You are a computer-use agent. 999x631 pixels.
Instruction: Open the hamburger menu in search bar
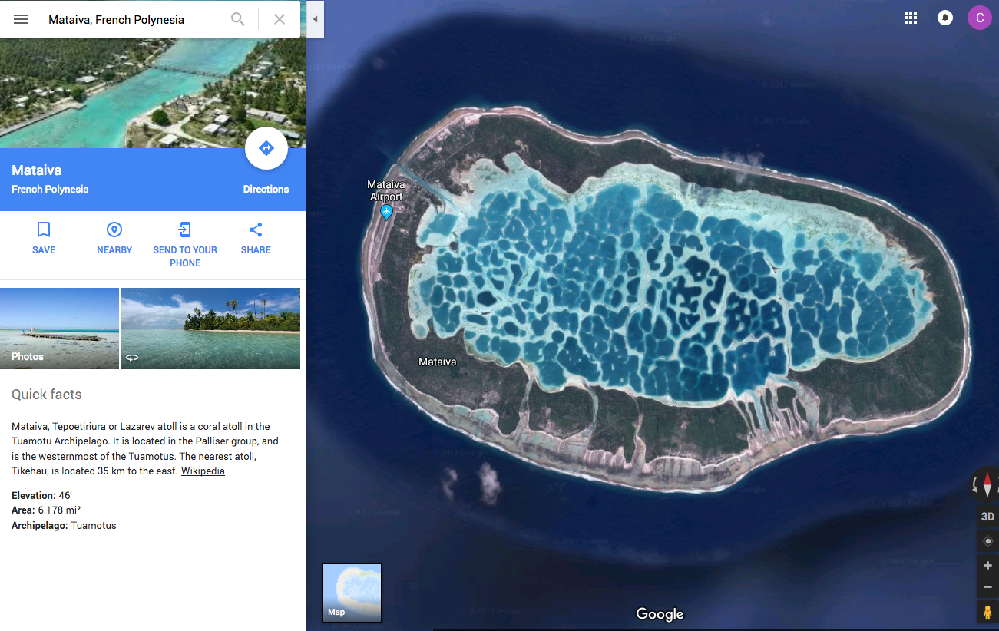pos(21,19)
